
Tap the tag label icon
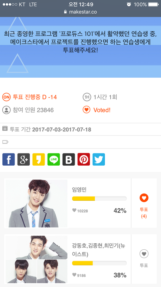[5, 142]
